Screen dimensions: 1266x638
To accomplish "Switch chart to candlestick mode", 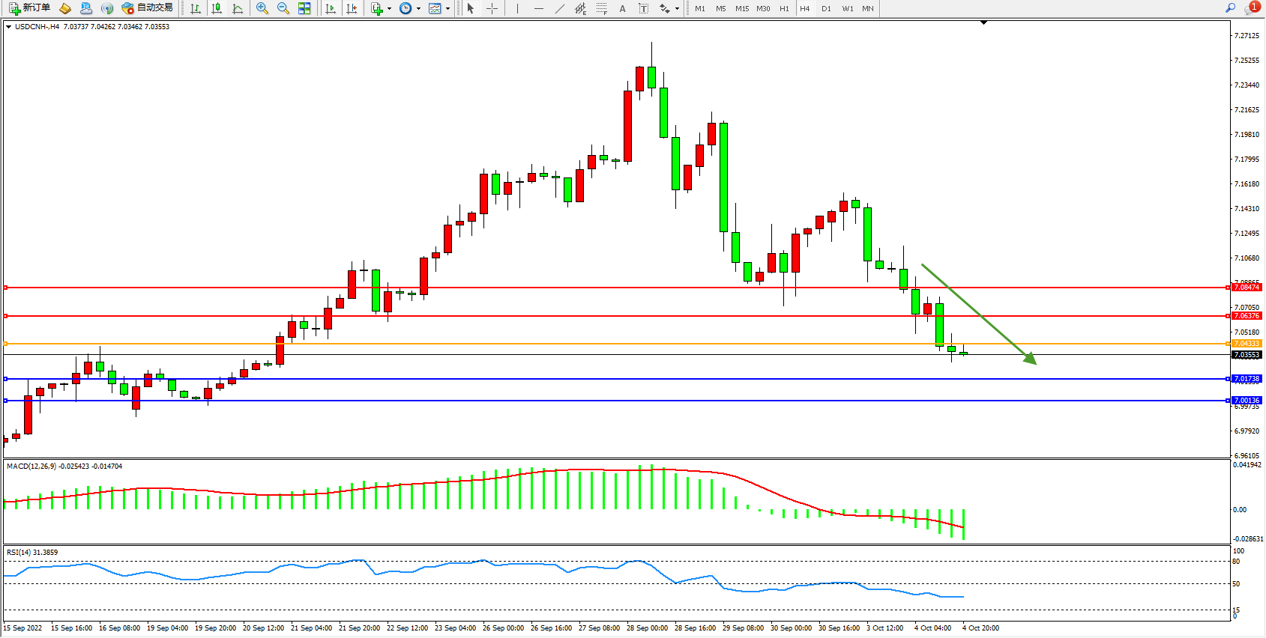I will click(217, 8).
